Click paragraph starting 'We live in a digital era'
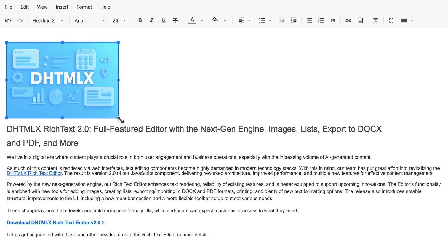448x243 pixels. (x=189, y=157)
